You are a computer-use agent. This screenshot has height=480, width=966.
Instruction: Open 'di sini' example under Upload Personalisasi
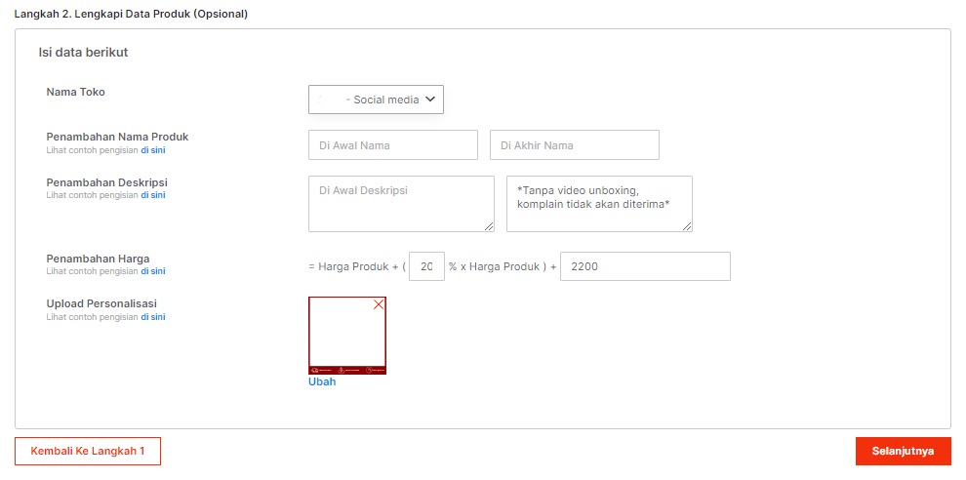click(x=152, y=317)
